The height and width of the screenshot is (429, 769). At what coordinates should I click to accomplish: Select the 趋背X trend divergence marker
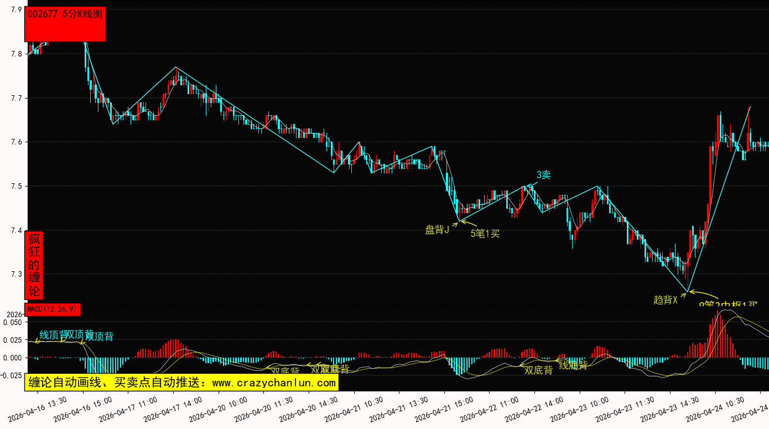[665, 299]
